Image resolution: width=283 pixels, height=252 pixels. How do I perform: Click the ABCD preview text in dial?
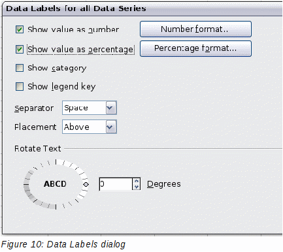pos(55,184)
